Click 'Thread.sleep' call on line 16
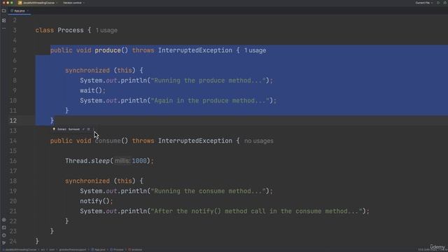 (87, 161)
